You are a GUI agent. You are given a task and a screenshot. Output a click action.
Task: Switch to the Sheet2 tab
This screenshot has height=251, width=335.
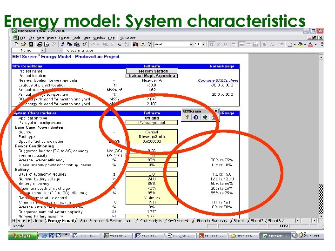pos(256,221)
